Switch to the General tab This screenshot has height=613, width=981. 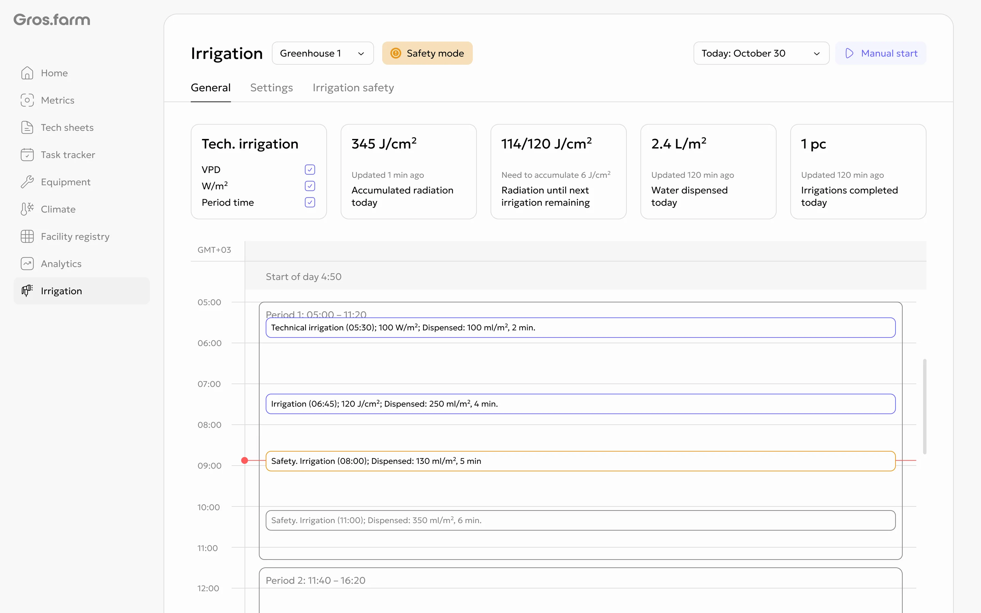pos(211,88)
